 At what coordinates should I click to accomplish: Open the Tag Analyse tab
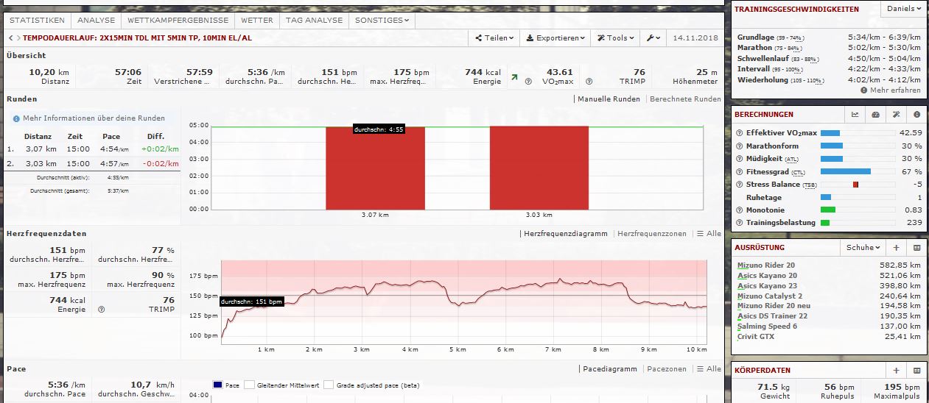pyautogui.click(x=314, y=20)
